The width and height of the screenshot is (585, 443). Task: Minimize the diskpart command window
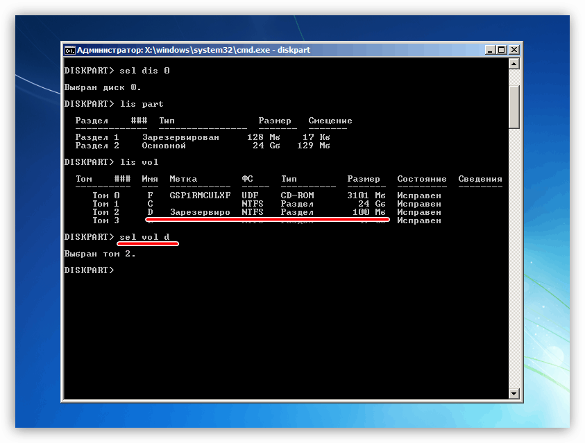490,50
